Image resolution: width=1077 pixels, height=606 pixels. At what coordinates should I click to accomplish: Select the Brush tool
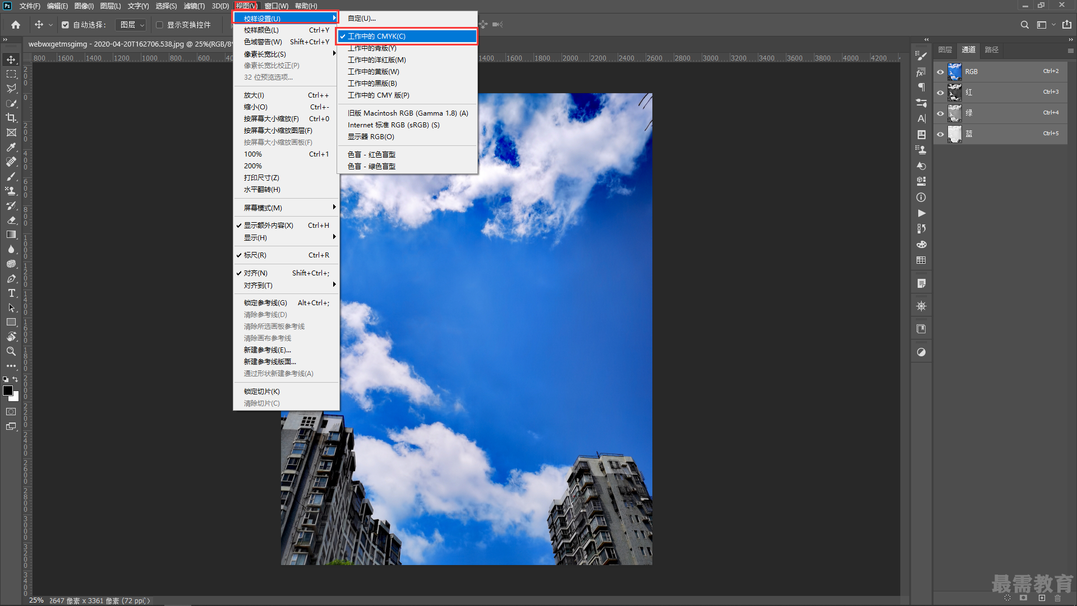pyautogui.click(x=11, y=176)
